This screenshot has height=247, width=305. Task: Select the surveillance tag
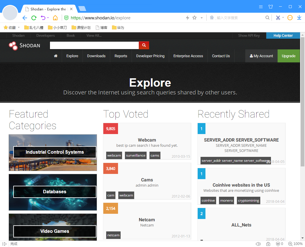point(136,155)
